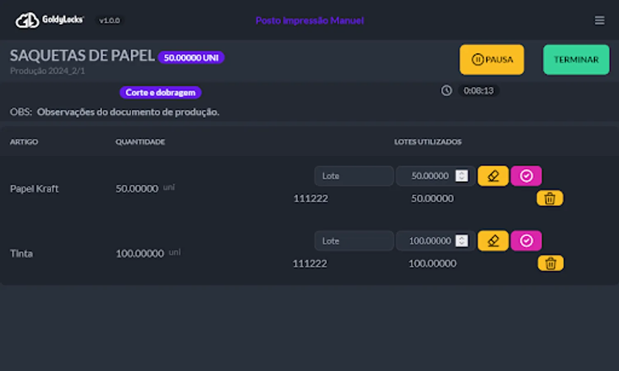
Task: Click the 100.00000 quantity input box
Action: coord(435,241)
